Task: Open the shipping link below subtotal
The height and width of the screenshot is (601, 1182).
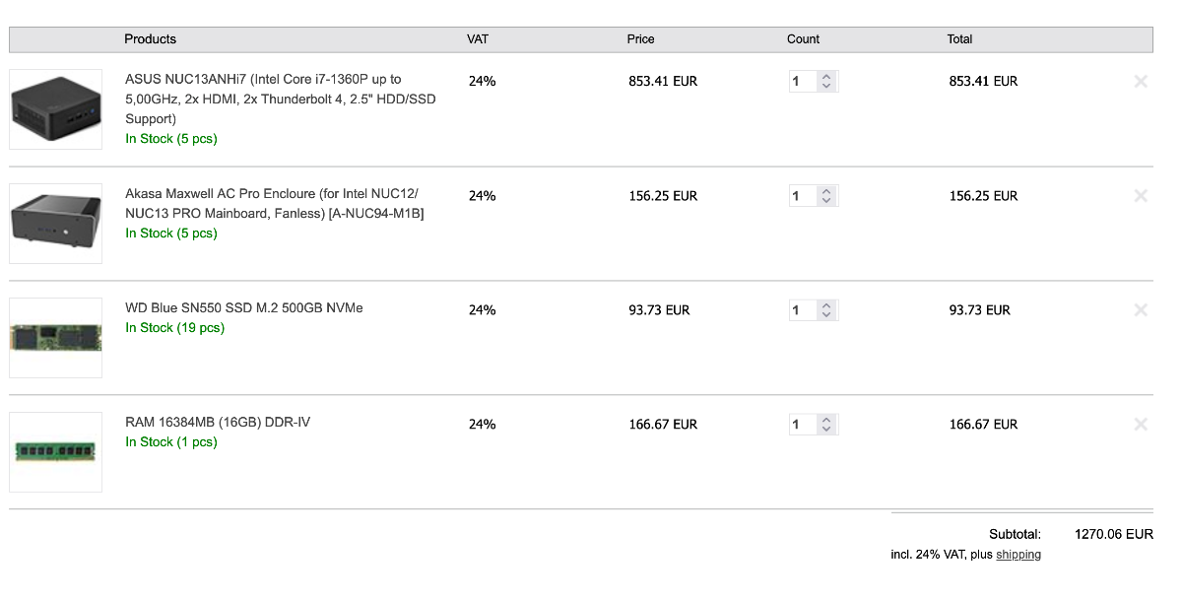Action: coord(1018,555)
